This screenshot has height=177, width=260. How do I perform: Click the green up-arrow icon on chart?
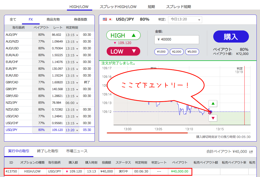213,103
